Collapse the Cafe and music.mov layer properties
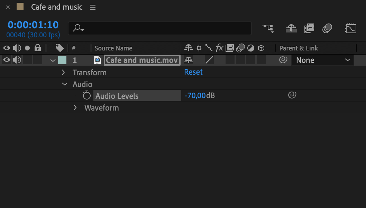Screen dimensions: 366x208 point(53,60)
